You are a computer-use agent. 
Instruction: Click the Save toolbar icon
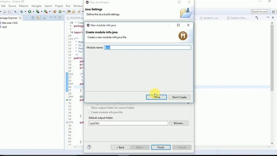tap(4, 12)
